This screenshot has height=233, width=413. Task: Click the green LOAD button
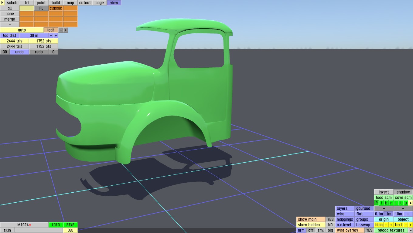coord(56,225)
